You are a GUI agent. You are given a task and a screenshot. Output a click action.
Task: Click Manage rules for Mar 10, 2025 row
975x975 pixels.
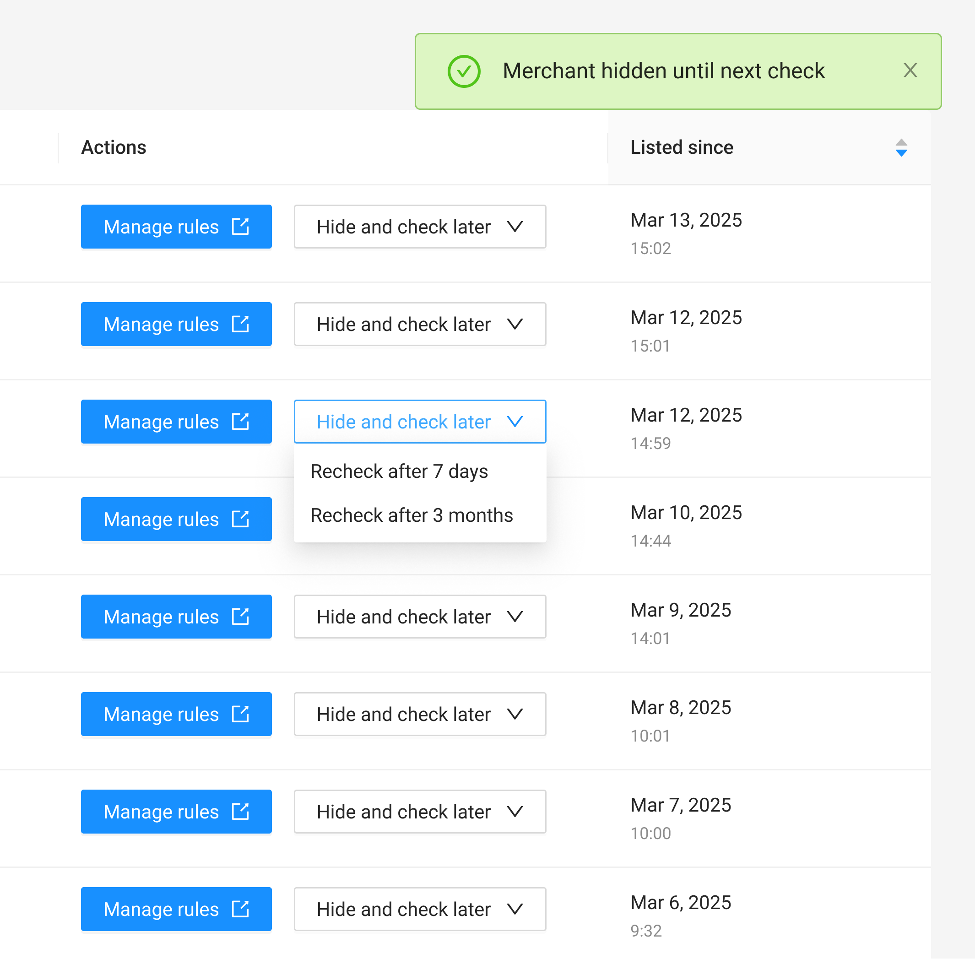click(176, 519)
